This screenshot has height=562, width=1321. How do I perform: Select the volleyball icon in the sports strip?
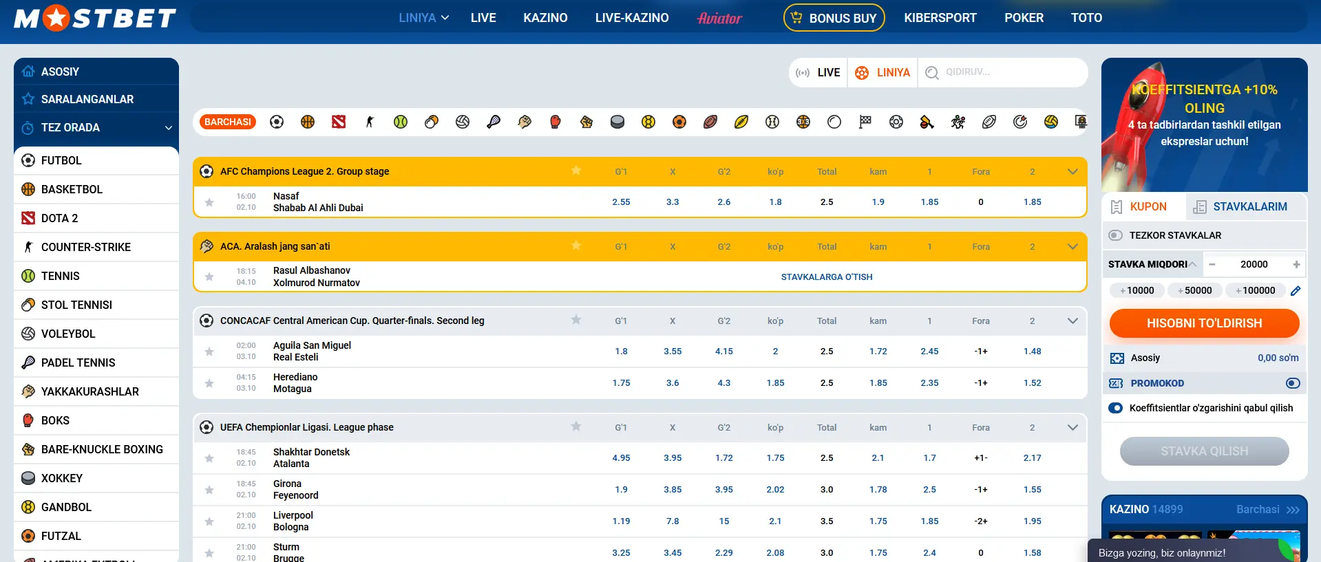[463, 122]
